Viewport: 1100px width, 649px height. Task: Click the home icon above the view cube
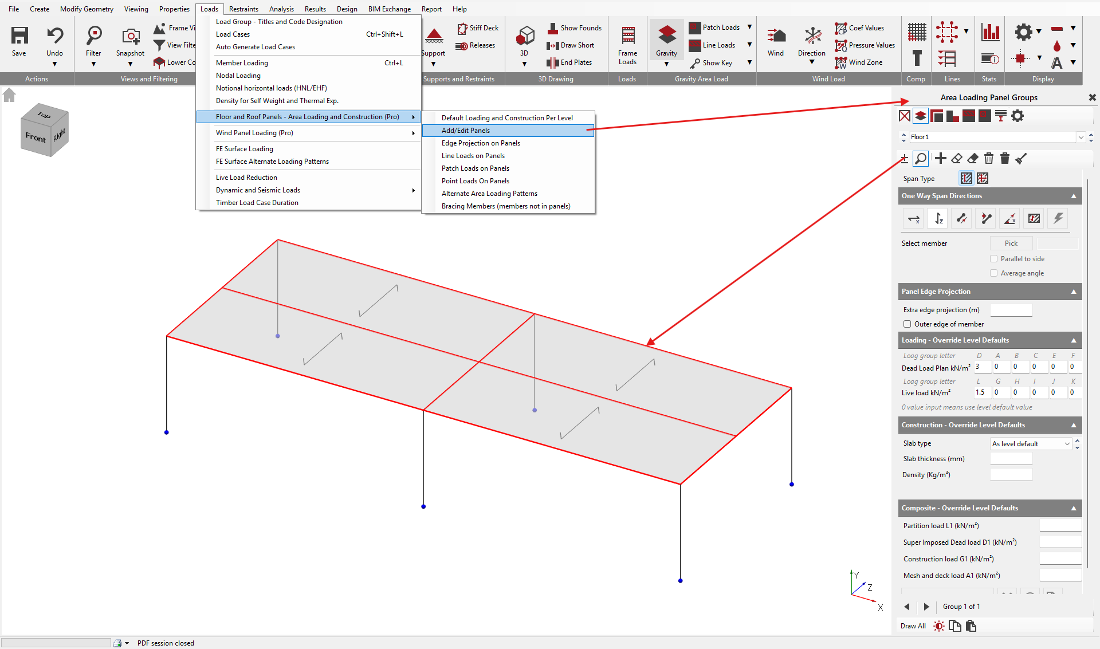click(9, 95)
